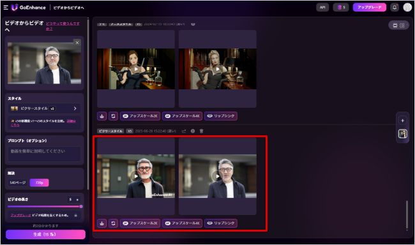This screenshot has height=245, width=415.
Task: Click top row リップシンク button
Action: (221, 116)
